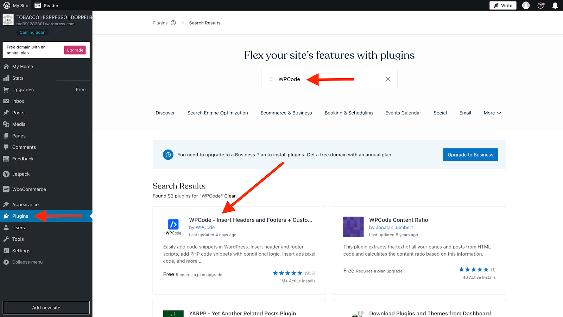Click the Inbox envelope icon

[x=6, y=101]
